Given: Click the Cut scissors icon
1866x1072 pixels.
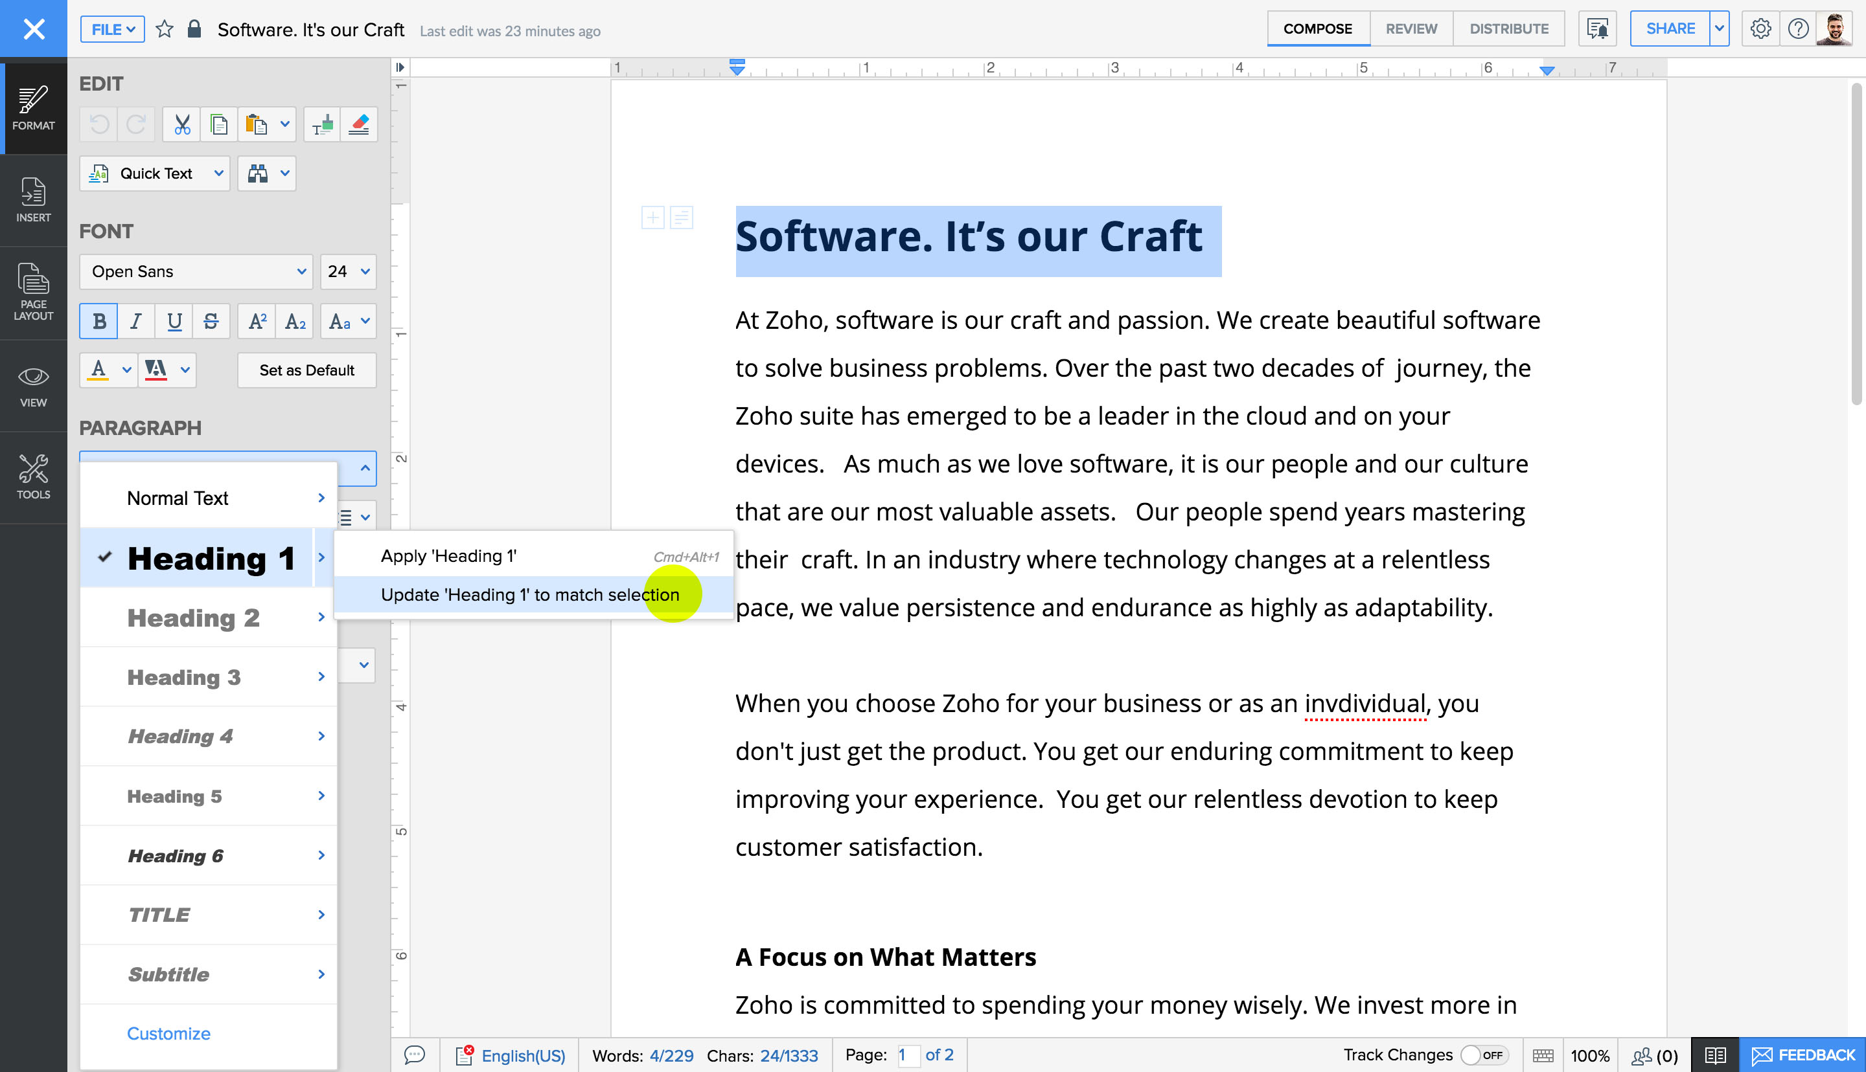Looking at the screenshot, I should tap(182, 124).
